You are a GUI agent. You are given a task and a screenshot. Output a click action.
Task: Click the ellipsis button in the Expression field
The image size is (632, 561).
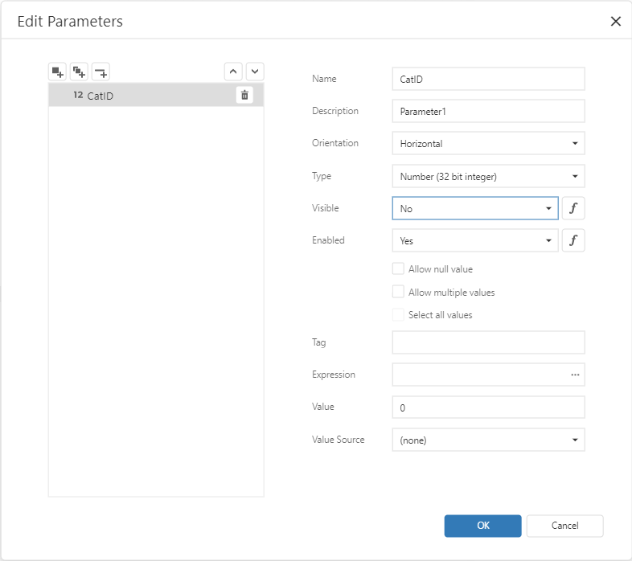(575, 375)
